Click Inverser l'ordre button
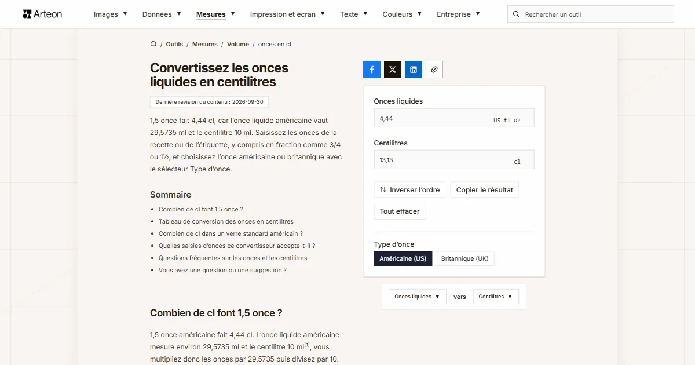 409,190
